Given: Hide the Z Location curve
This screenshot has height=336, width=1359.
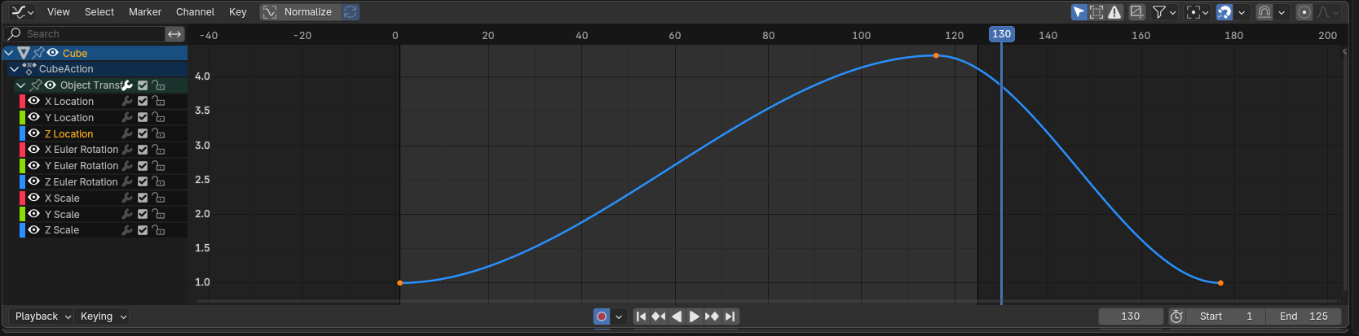Looking at the screenshot, I should tap(34, 133).
